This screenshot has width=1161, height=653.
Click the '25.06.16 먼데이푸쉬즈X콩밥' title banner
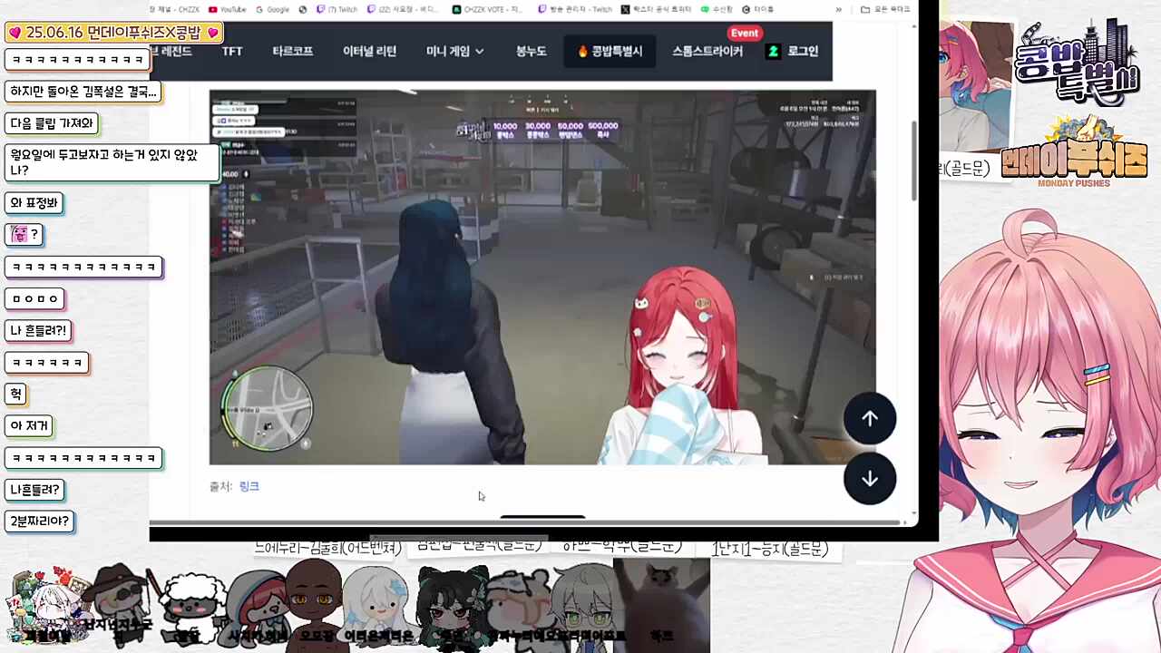click(114, 33)
